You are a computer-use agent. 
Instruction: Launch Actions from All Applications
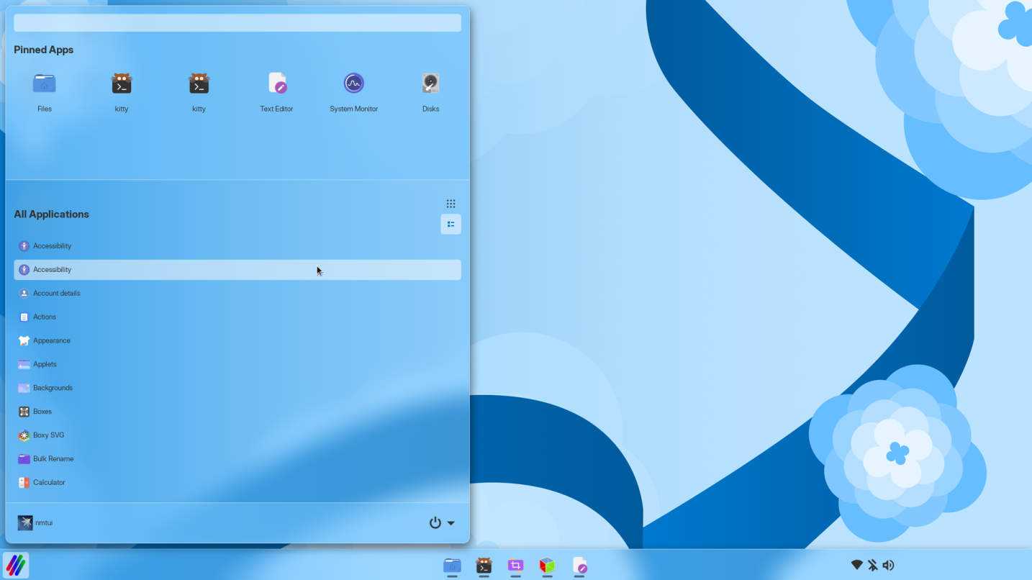coord(237,317)
